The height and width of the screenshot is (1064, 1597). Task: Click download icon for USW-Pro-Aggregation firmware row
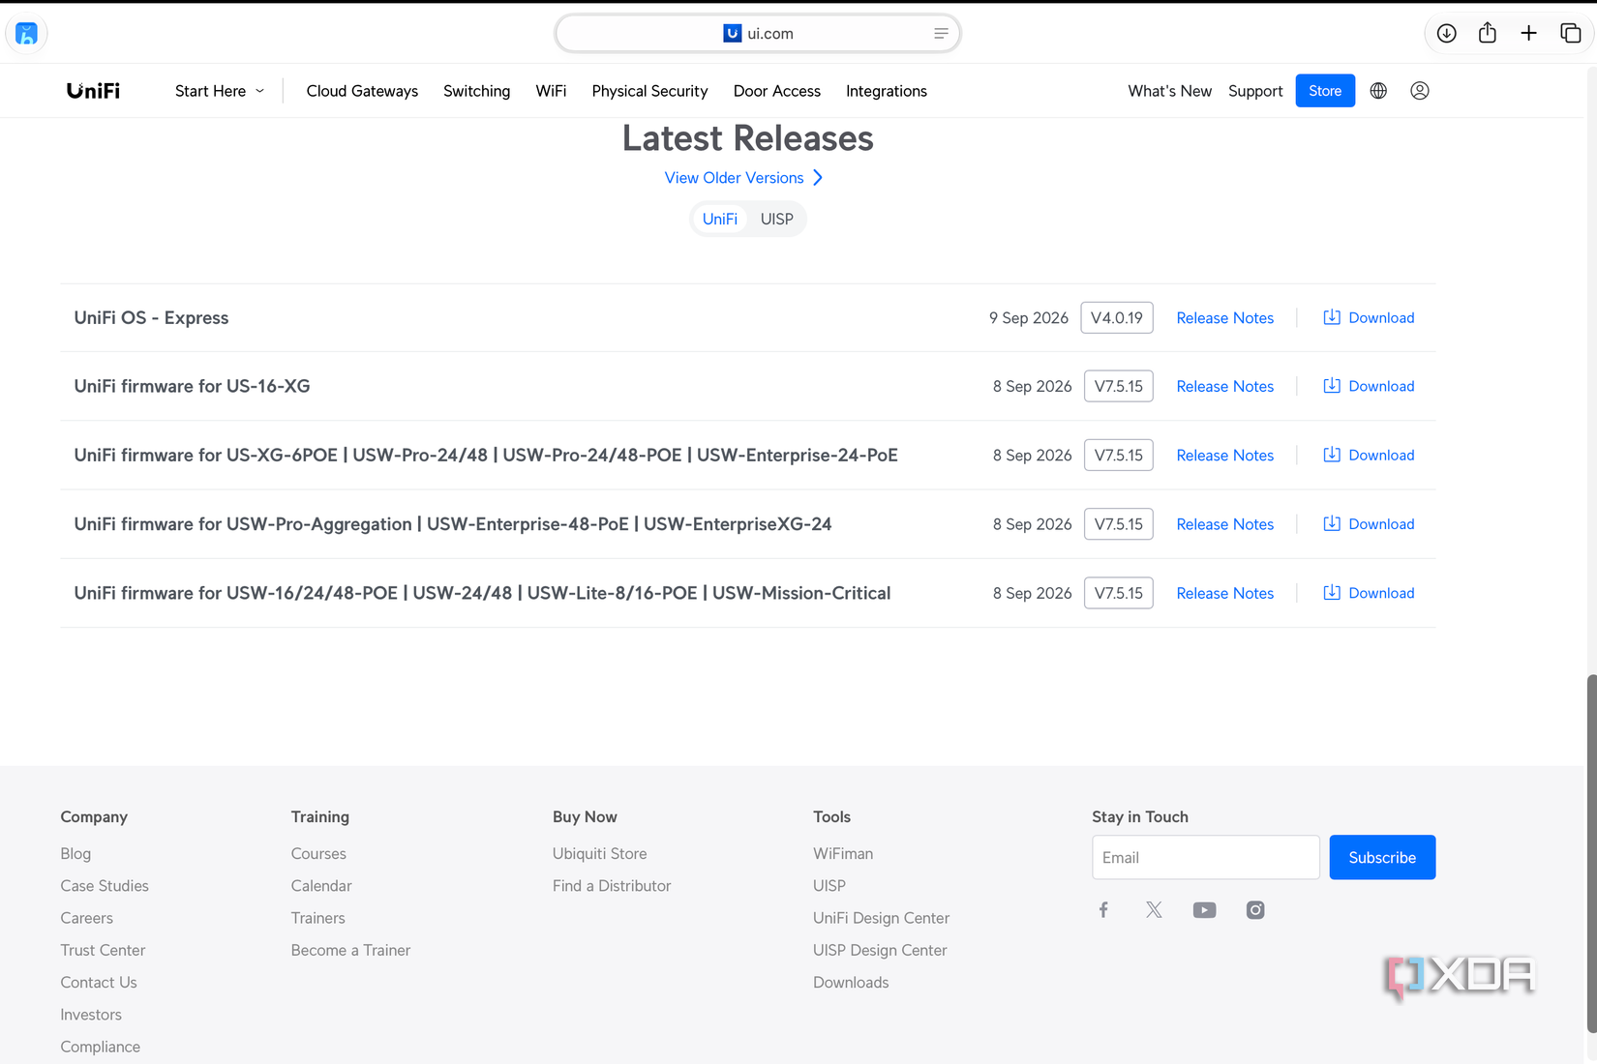[1332, 523]
